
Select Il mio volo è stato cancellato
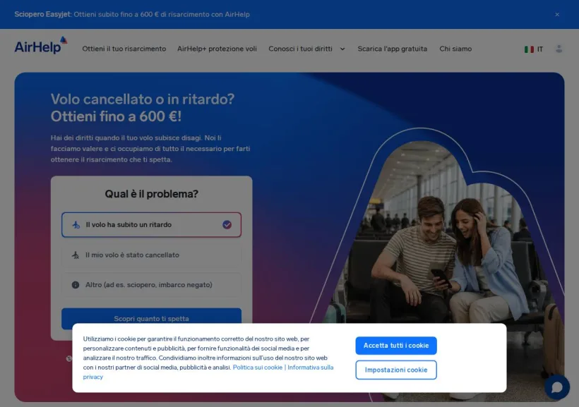[151, 255]
